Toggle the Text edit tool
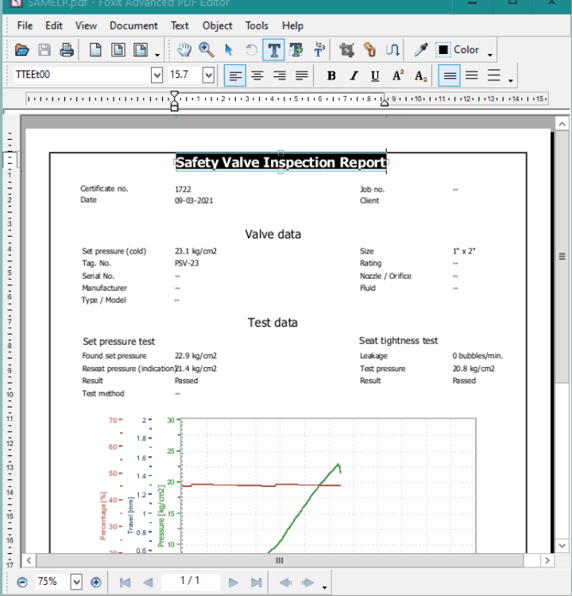 point(273,50)
